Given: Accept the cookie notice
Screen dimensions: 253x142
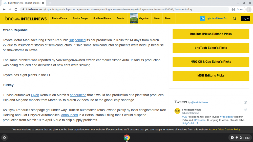Looking at the screenshot, I should tap(213, 130).
